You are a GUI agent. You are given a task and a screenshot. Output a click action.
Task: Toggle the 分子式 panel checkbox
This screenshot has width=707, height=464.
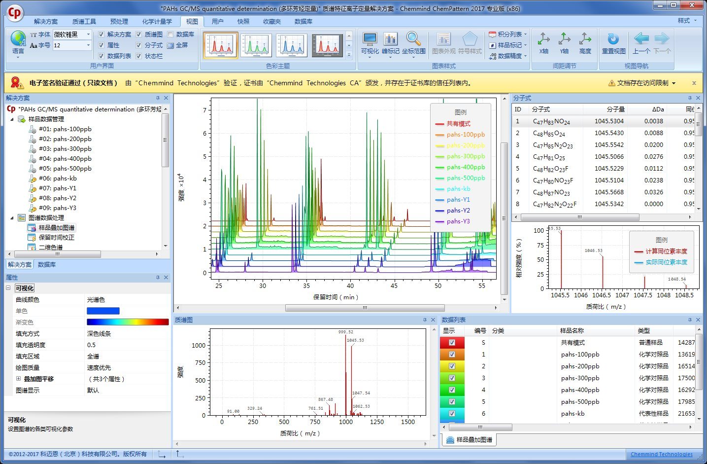[138, 45]
